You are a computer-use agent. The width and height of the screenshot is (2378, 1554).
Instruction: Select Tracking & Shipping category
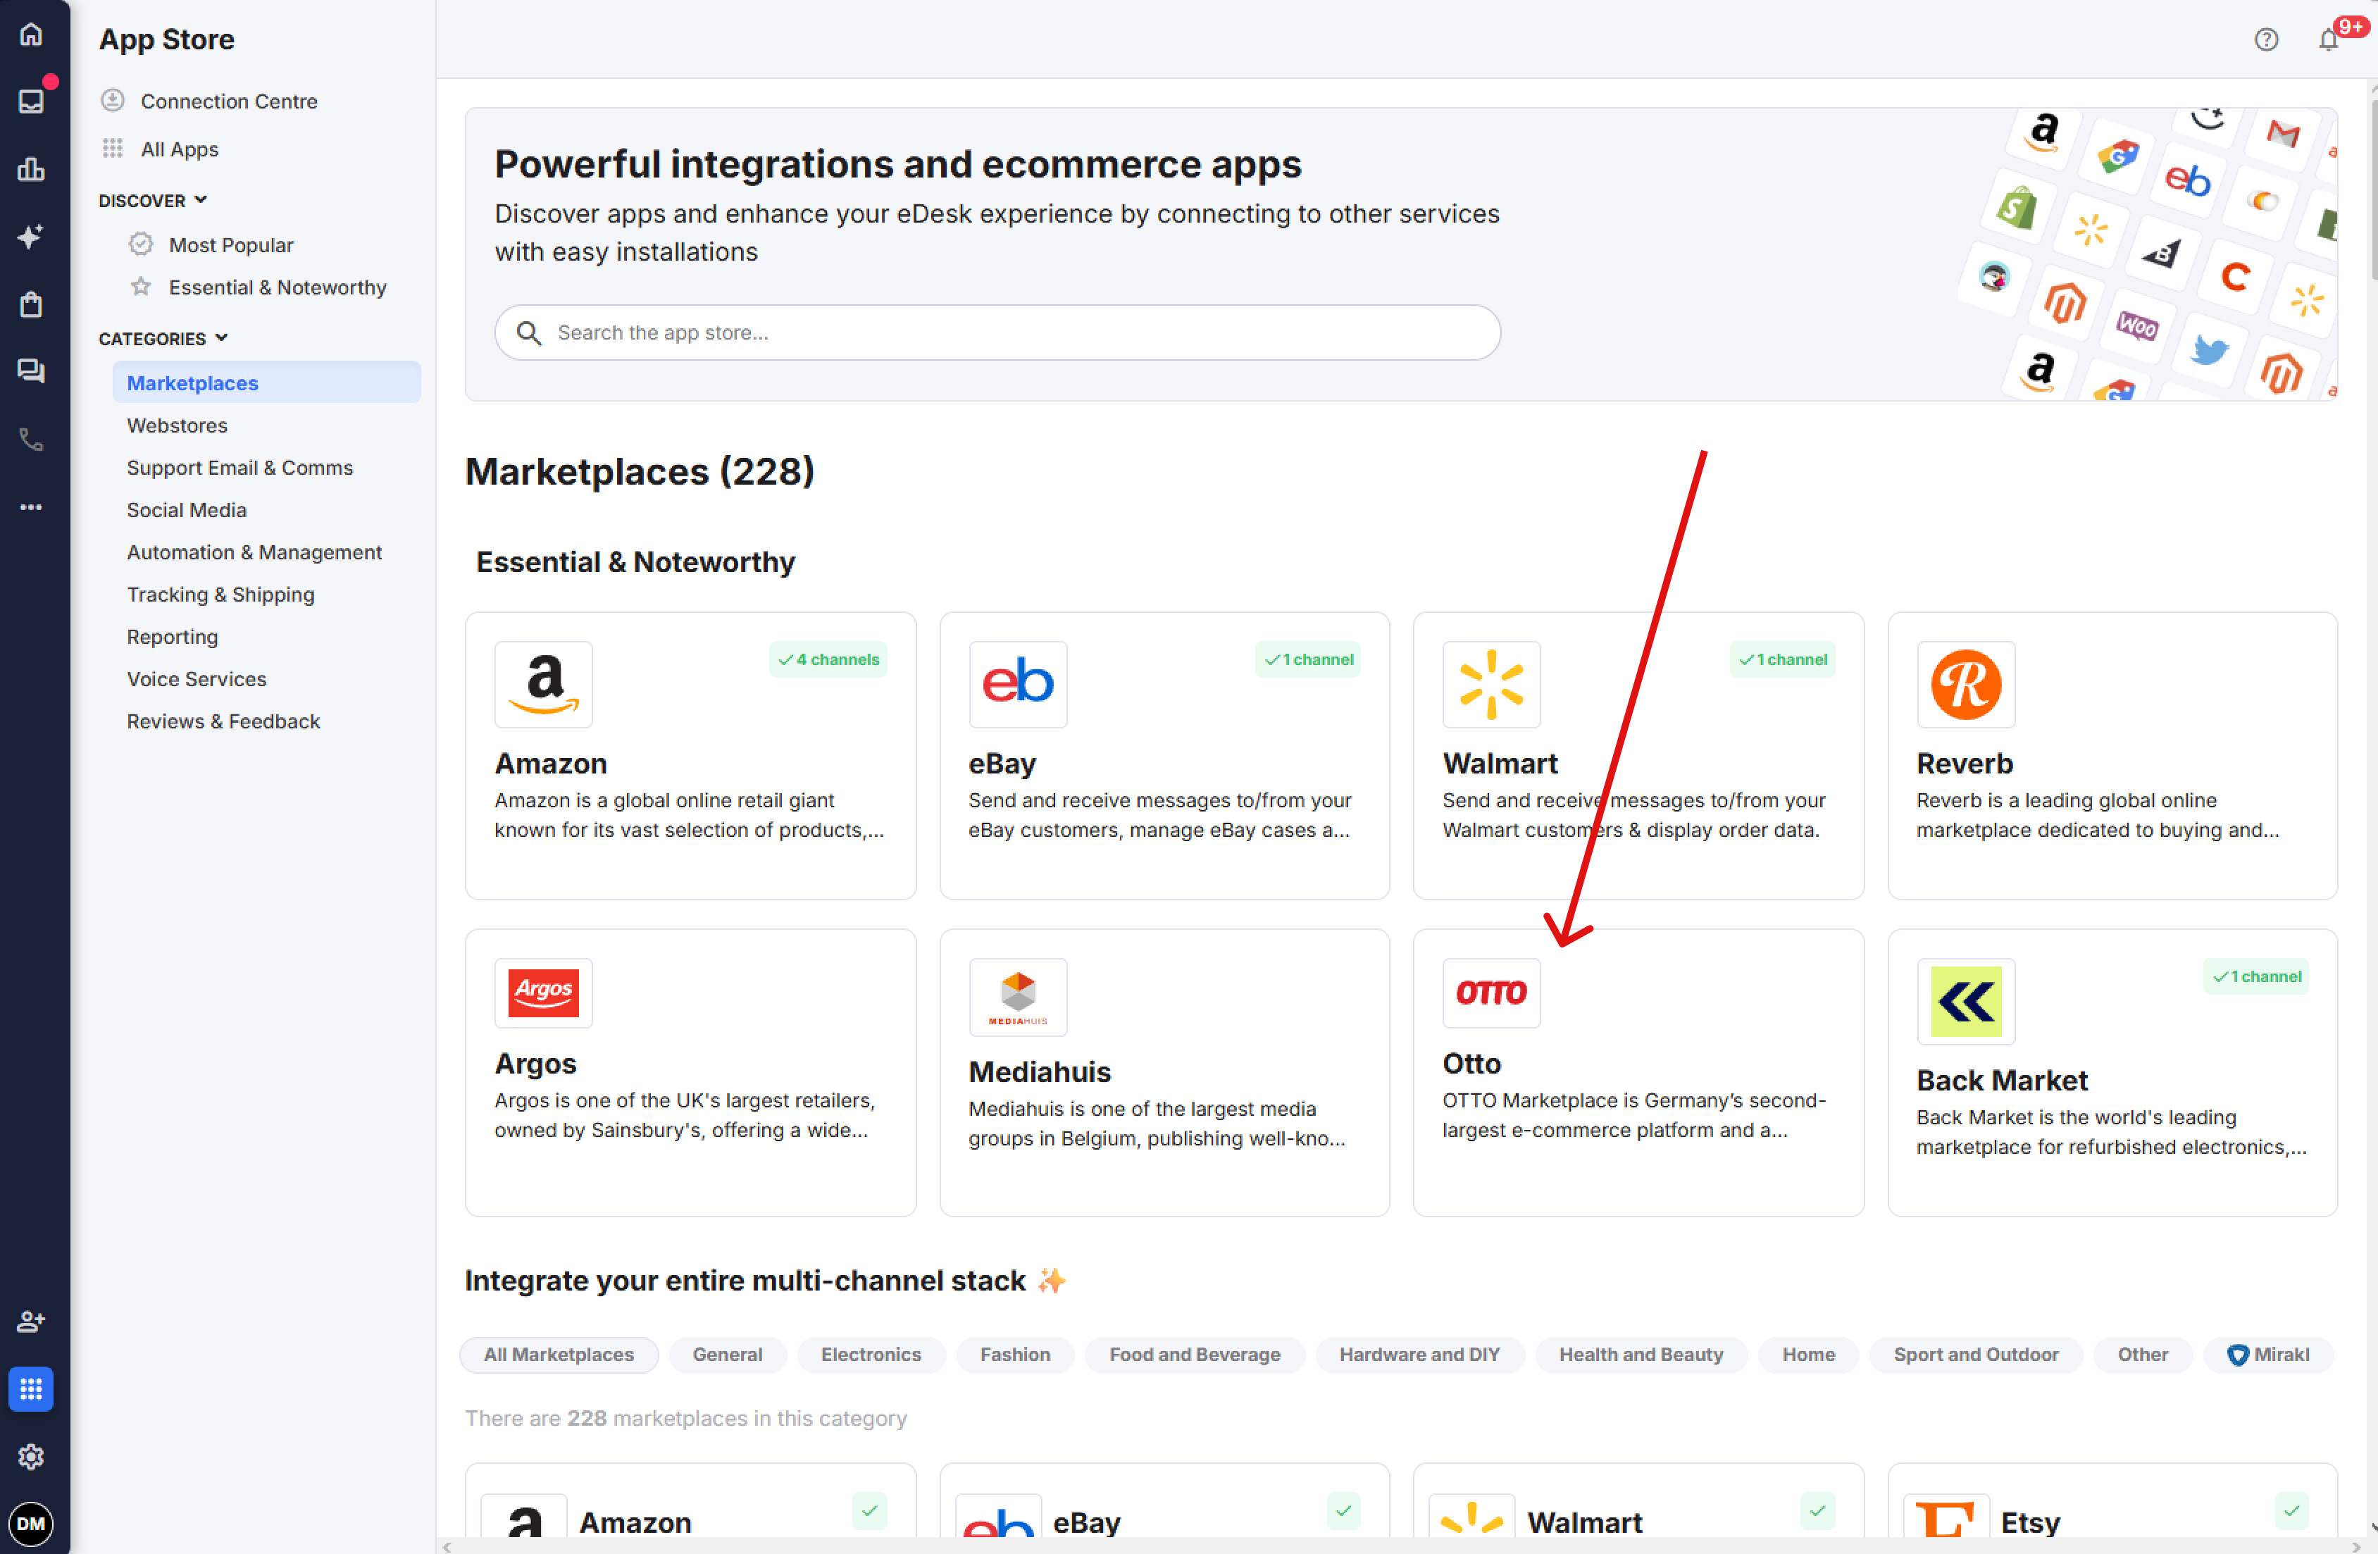point(220,595)
